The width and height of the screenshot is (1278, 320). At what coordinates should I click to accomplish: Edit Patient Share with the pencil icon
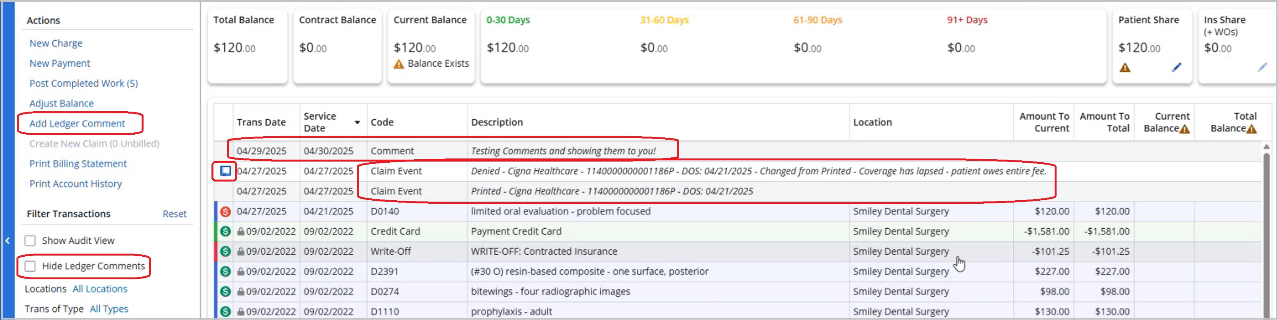point(1176,68)
